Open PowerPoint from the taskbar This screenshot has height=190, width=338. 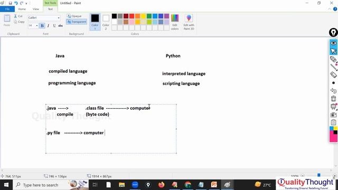[214, 185]
